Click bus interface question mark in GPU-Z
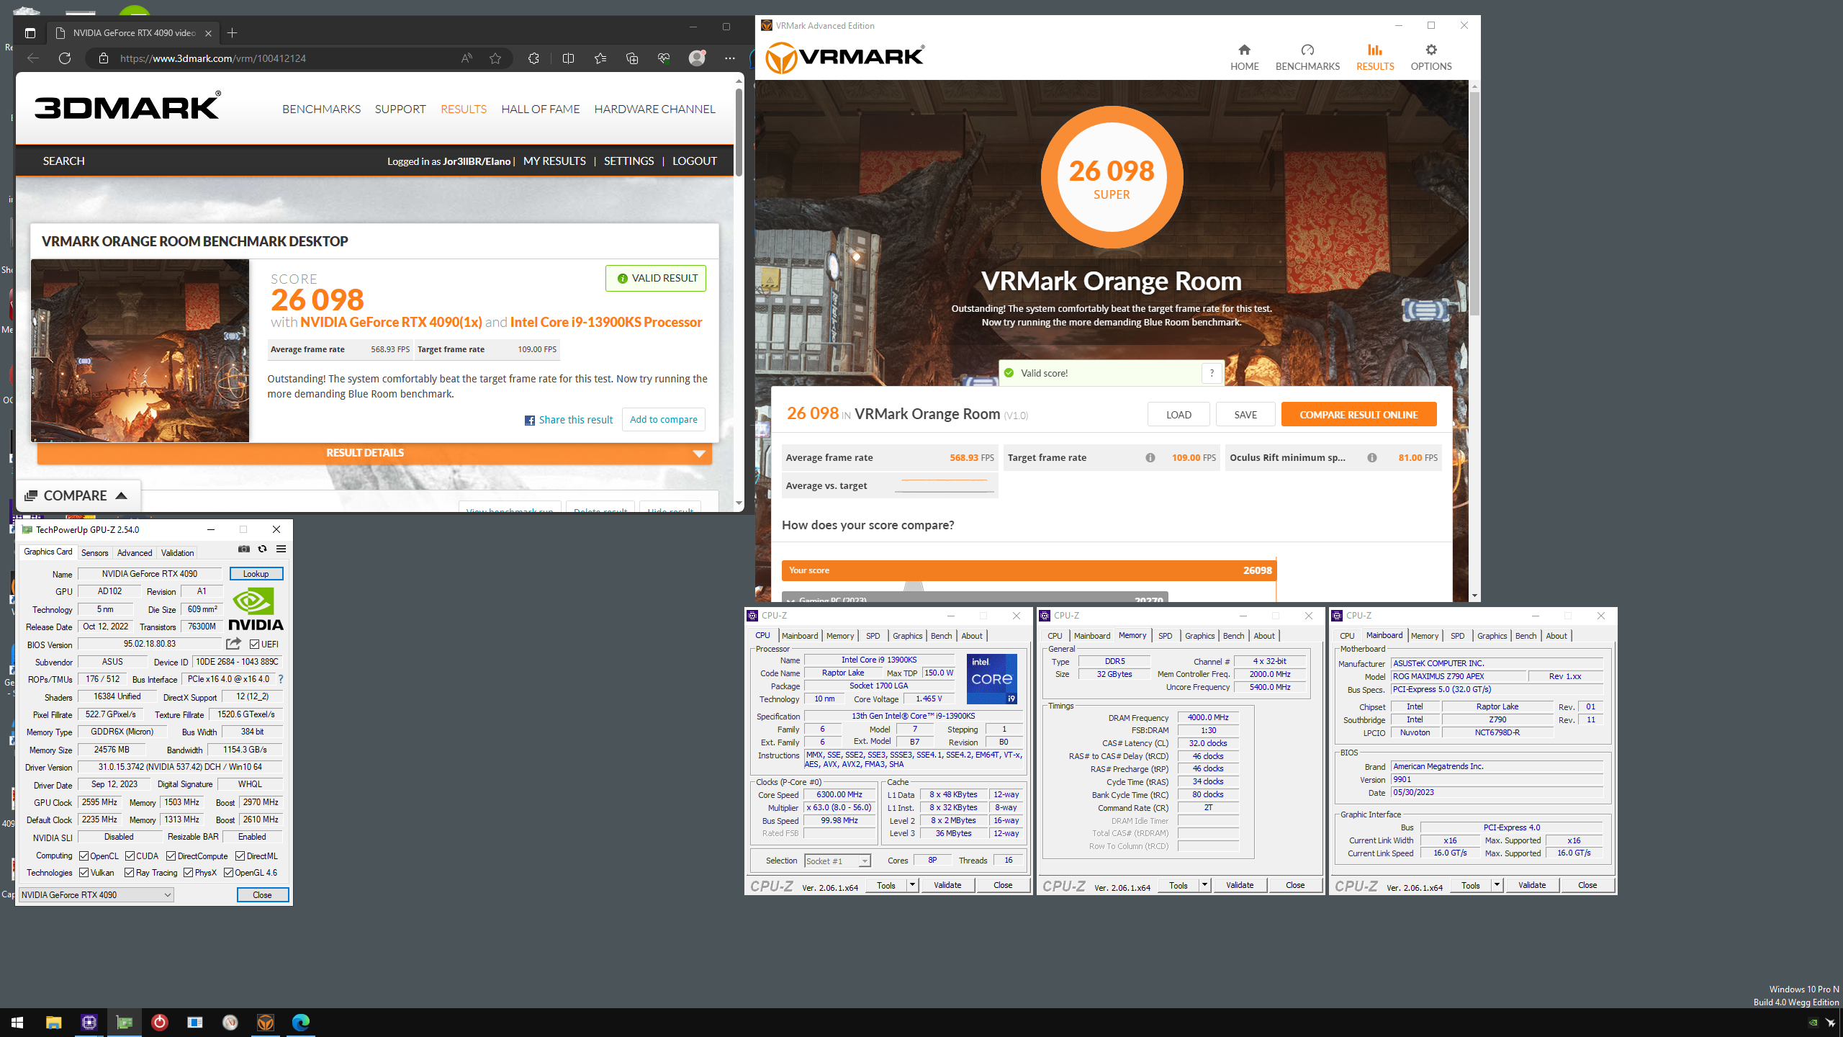Image resolution: width=1843 pixels, height=1037 pixels. (281, 679)
